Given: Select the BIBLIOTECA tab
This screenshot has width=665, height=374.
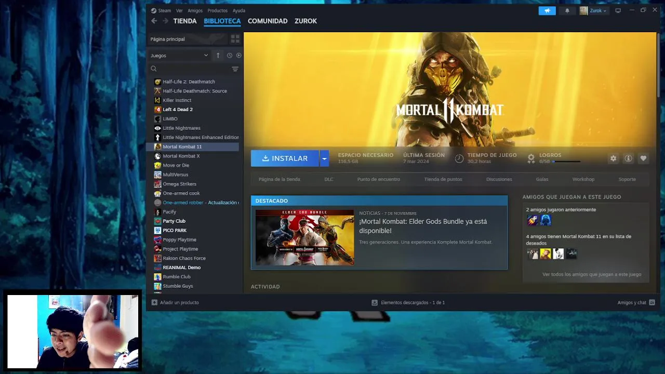Looking at the screenshot, I should click(x=222, y=21).
